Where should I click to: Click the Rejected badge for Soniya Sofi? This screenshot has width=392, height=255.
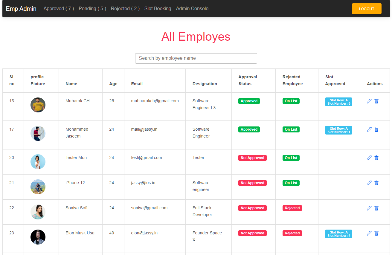[292, 208]
